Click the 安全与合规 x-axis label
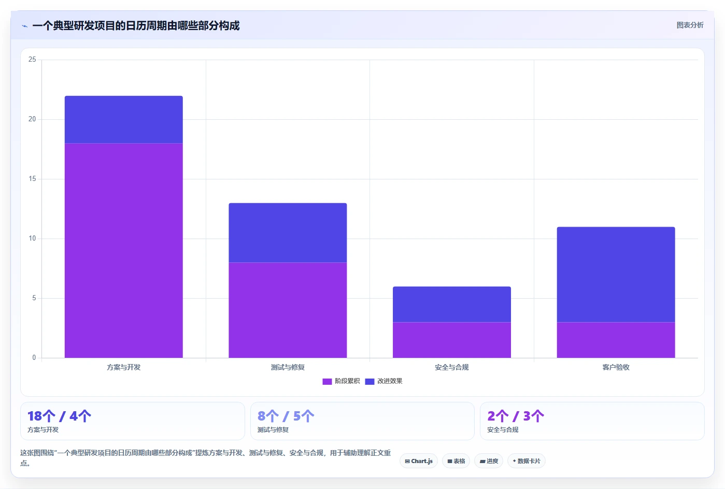Viewport: 725px width, 489px height. (452, 367)
